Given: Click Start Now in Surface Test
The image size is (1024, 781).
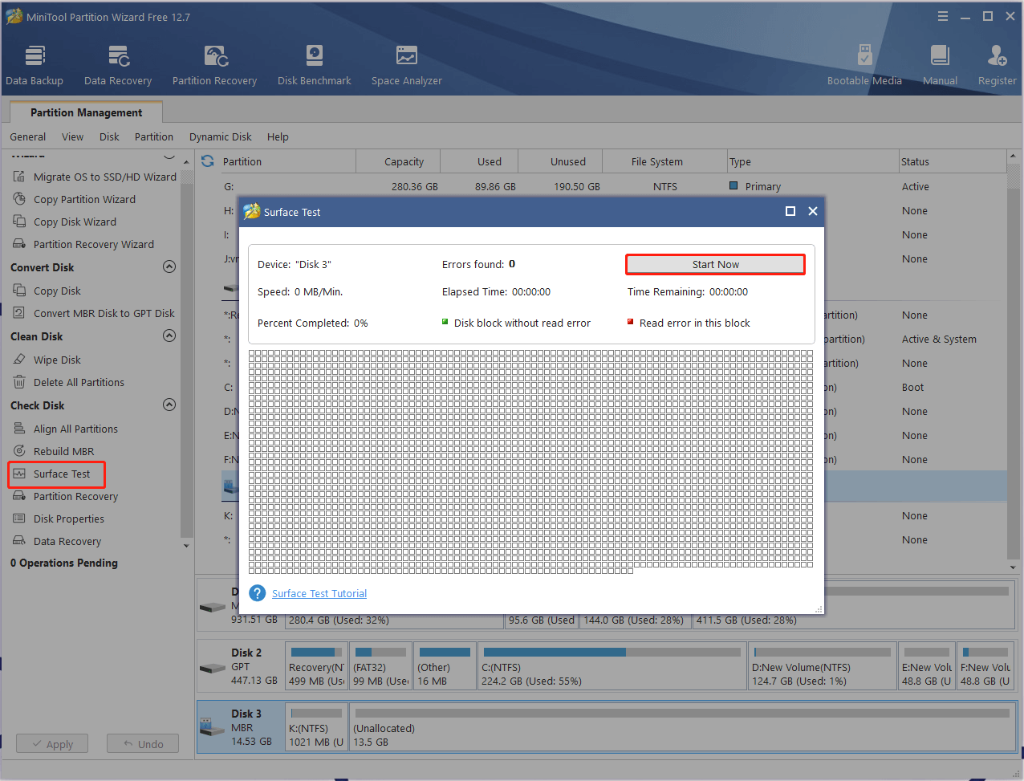Looking at the screenshot, I should pos(716,264).
